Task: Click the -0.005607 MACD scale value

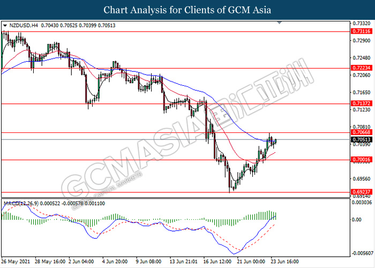Action: click(x=362, y=253)
